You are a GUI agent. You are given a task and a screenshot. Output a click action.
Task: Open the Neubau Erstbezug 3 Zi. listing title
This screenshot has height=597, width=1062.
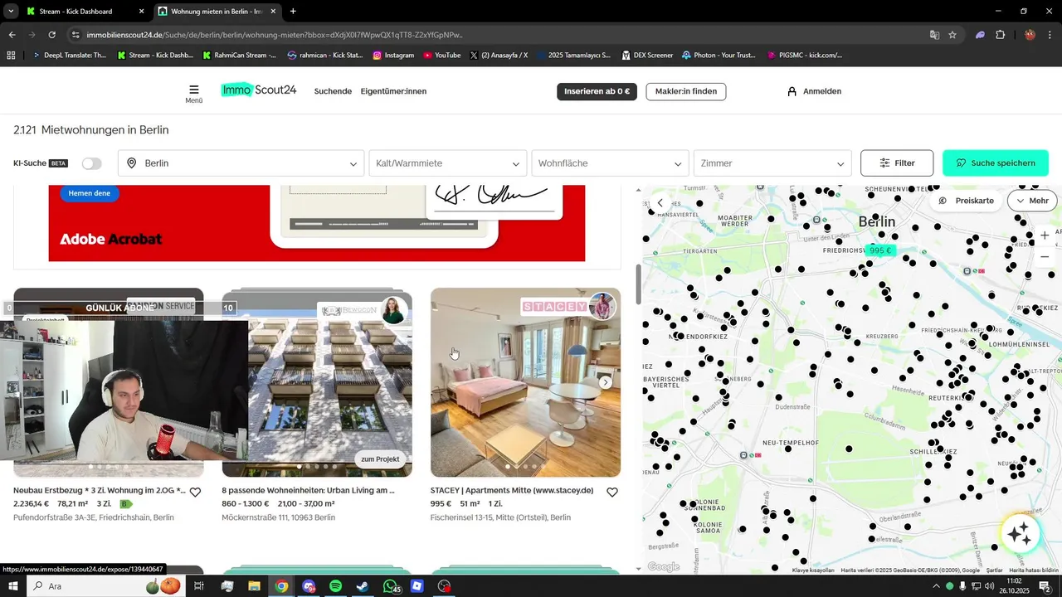tap(100, 491)
